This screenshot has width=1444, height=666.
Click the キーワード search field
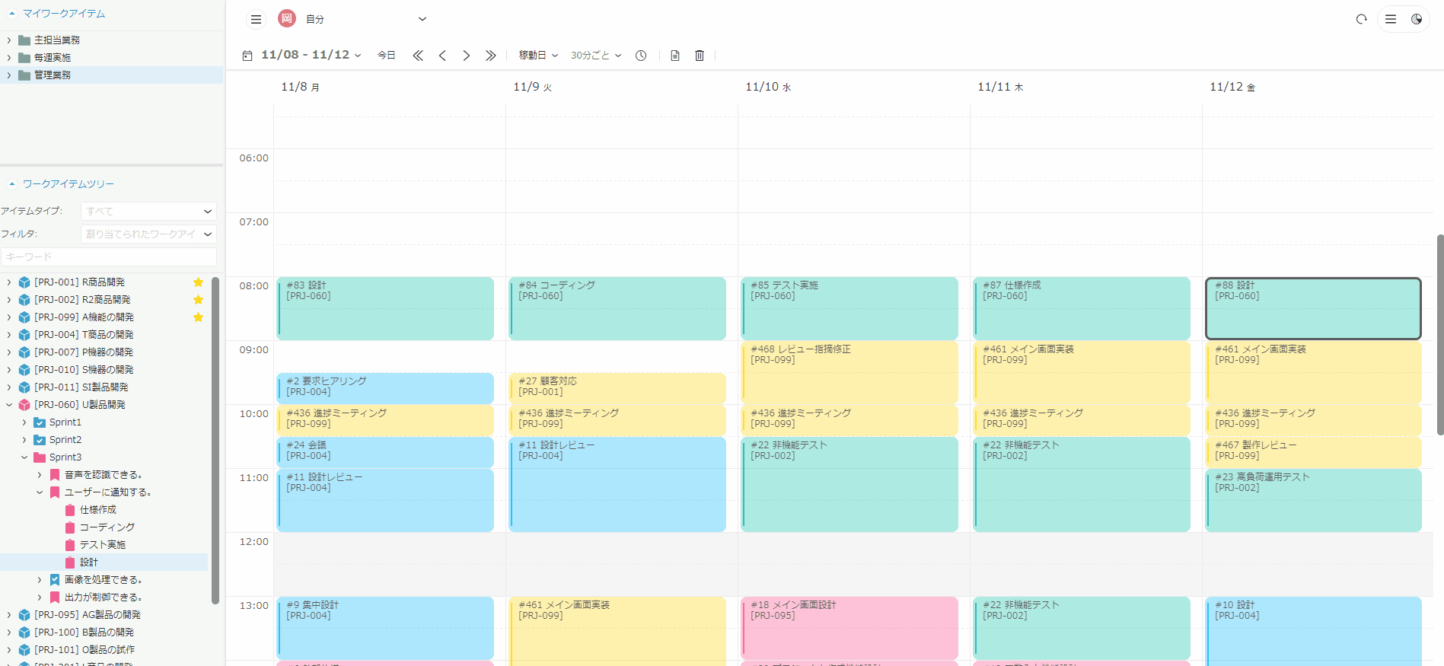108,257
